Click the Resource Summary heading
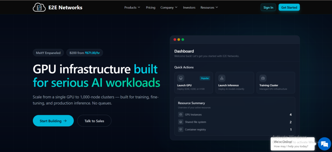Viewport: 332px width, 152px height. click(191, 103)
